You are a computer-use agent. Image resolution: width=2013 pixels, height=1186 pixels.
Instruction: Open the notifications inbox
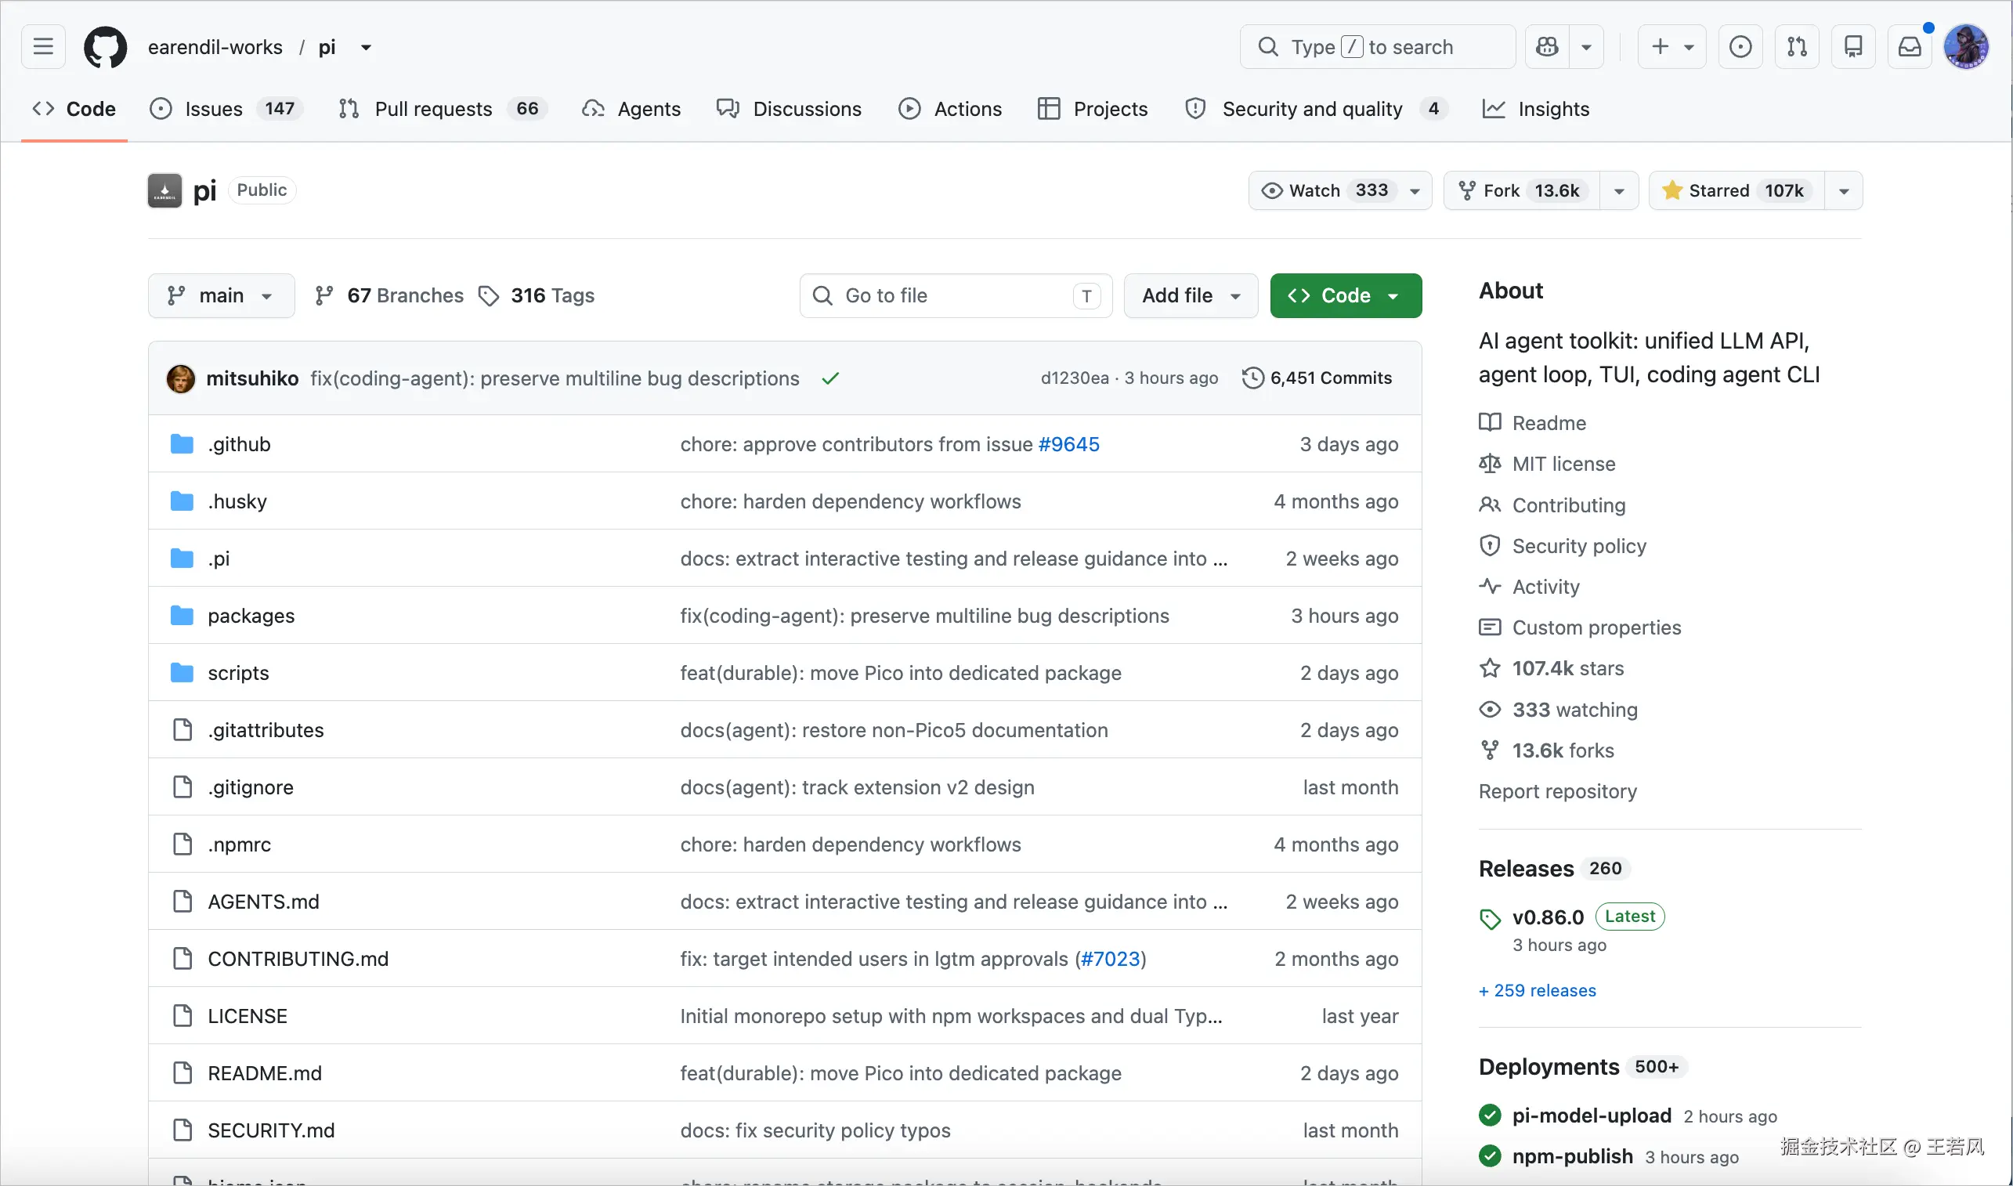pyautogui.click(x=1910, y=46)
